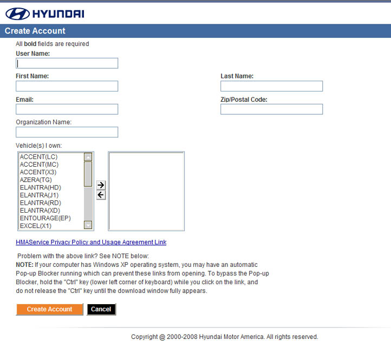
Task: Focus the Email input field
Action: click(67, 109)
